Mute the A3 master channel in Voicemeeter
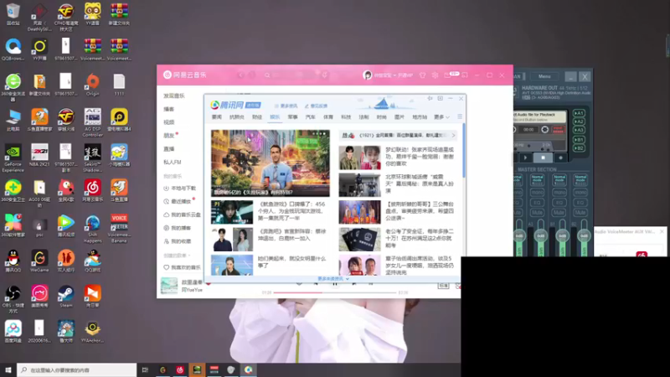Viewport: 670px width, 377px height. (x=538, y=213)
